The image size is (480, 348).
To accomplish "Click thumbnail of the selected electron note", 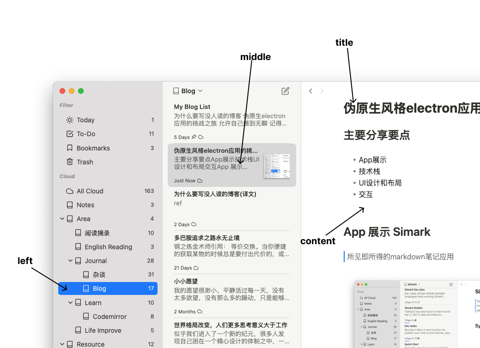I will click(x=277, y=166).
